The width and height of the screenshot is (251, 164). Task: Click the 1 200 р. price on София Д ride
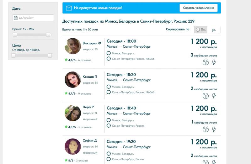click(x=204, y=142)
